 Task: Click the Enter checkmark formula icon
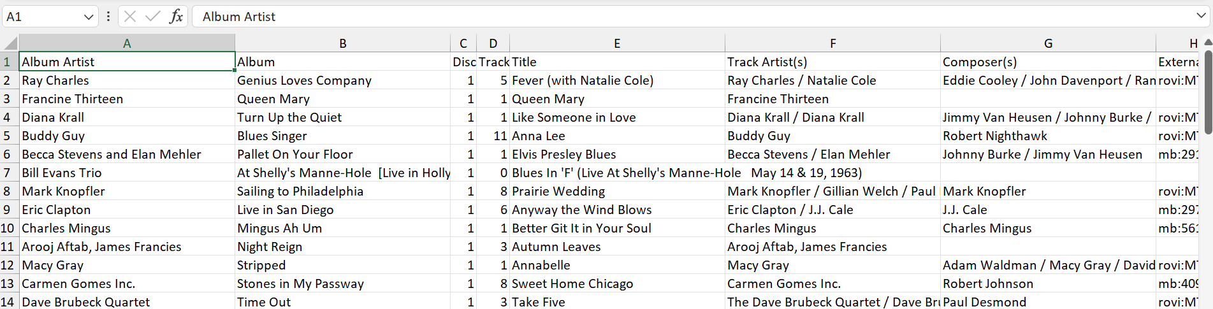[x=153, y=17]
